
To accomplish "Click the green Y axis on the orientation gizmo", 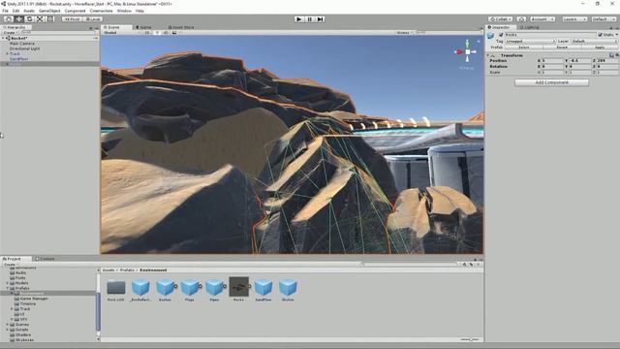I will pyautogui.click(x=467, y=44).
